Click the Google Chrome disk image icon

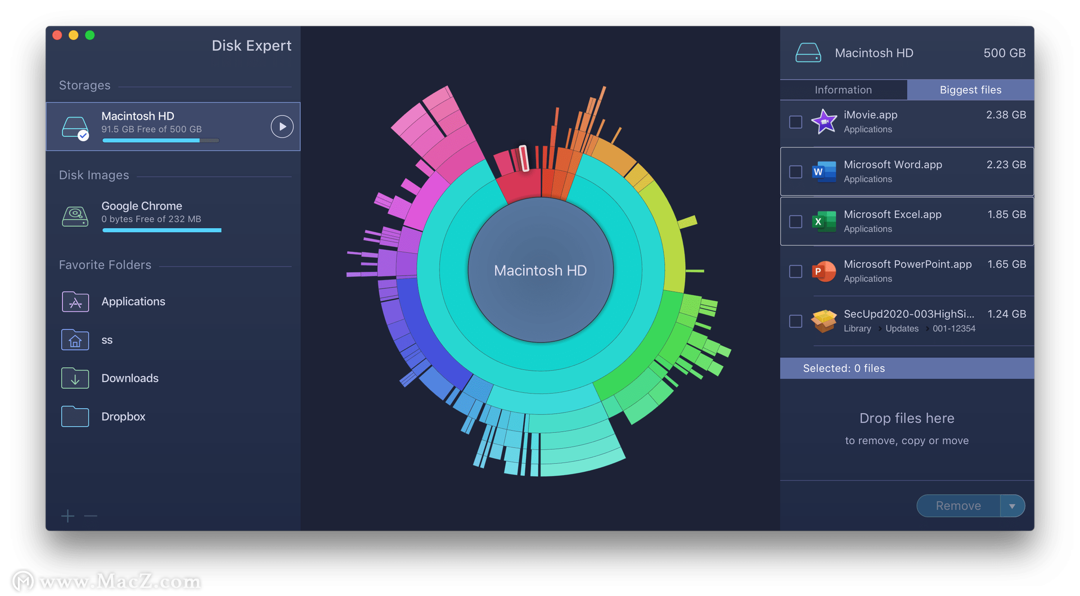click(75, 216)
